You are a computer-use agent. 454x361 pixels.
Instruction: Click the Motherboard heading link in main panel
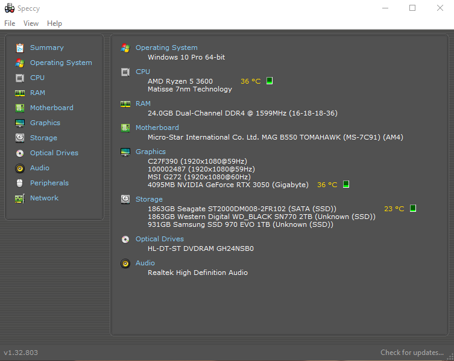point(157,128)
